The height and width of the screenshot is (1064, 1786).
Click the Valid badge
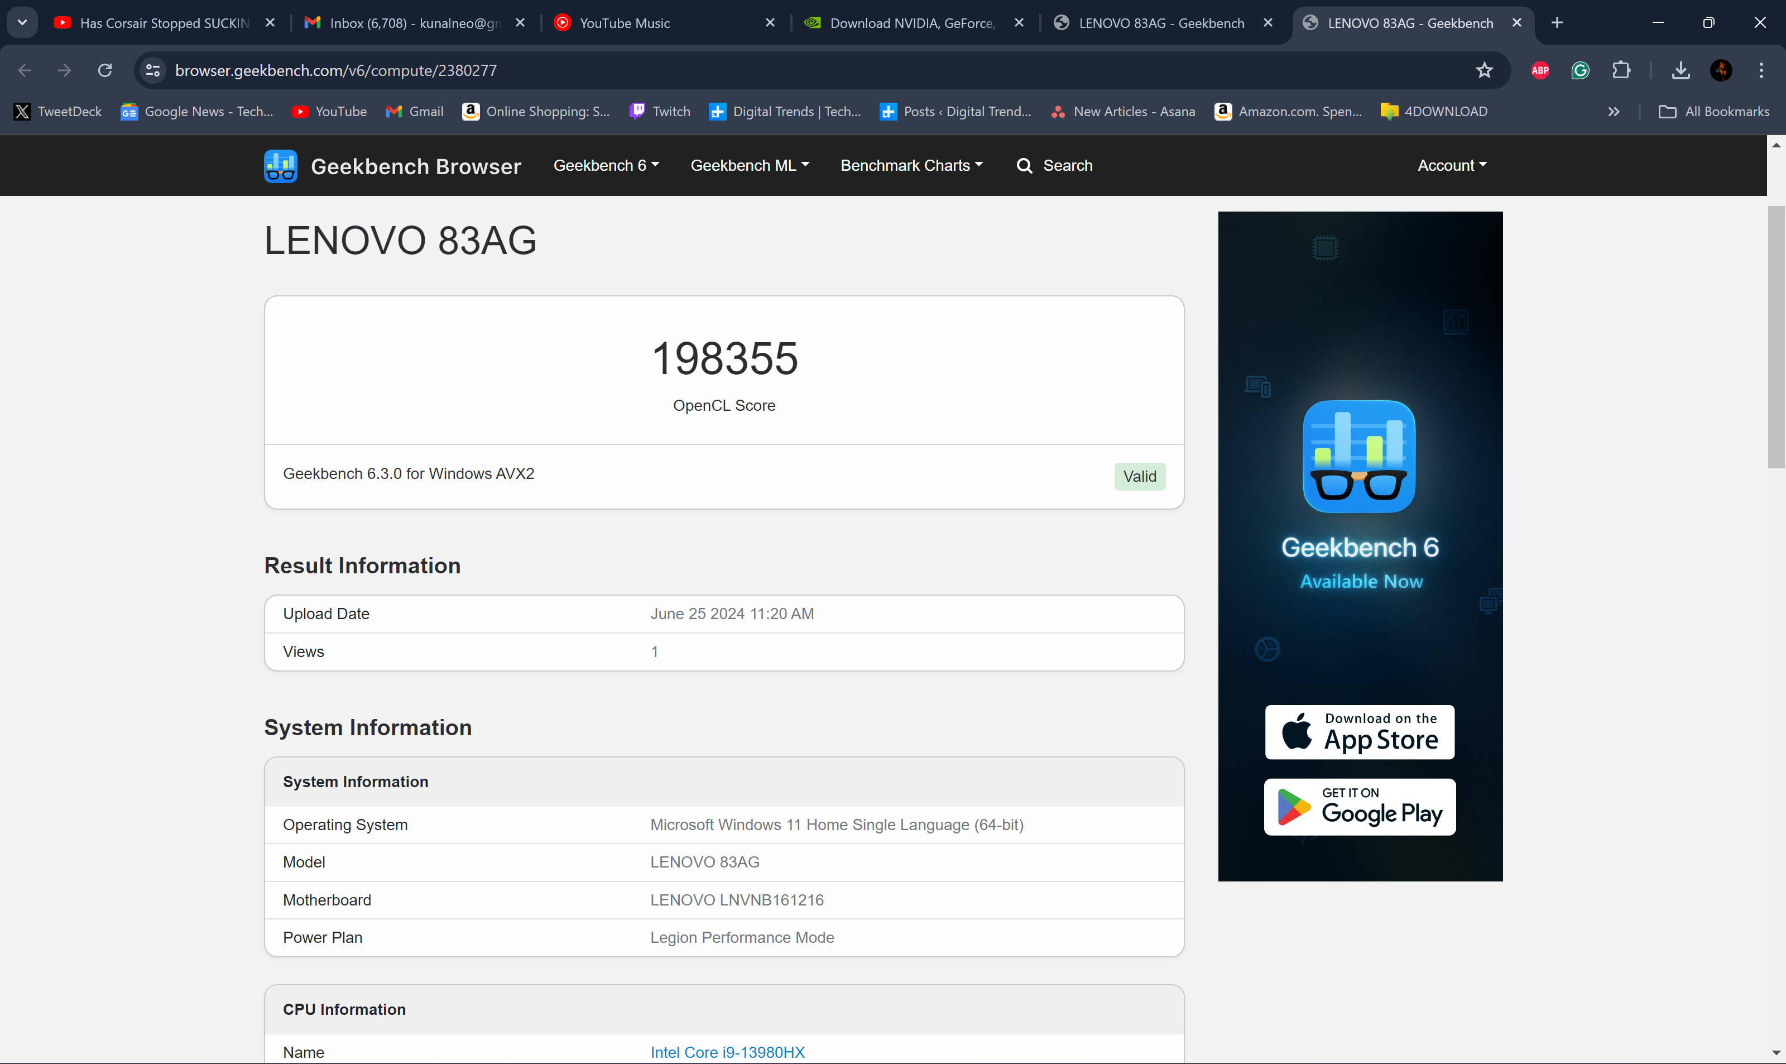[1140, 476]
